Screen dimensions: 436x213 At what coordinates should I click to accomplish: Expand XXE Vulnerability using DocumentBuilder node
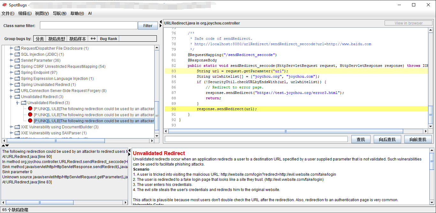(11, 127)
